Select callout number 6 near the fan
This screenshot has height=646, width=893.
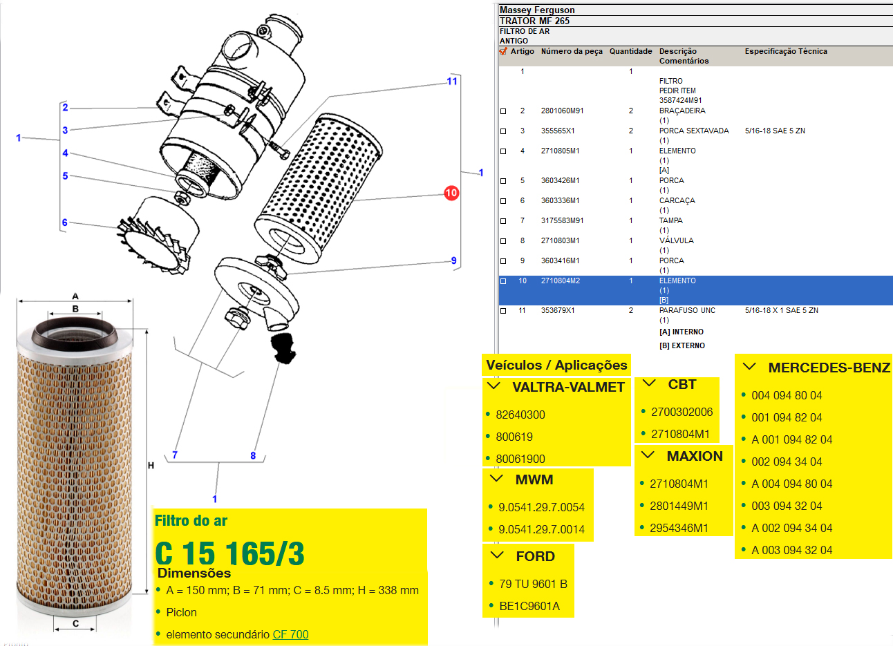[65, 222]
